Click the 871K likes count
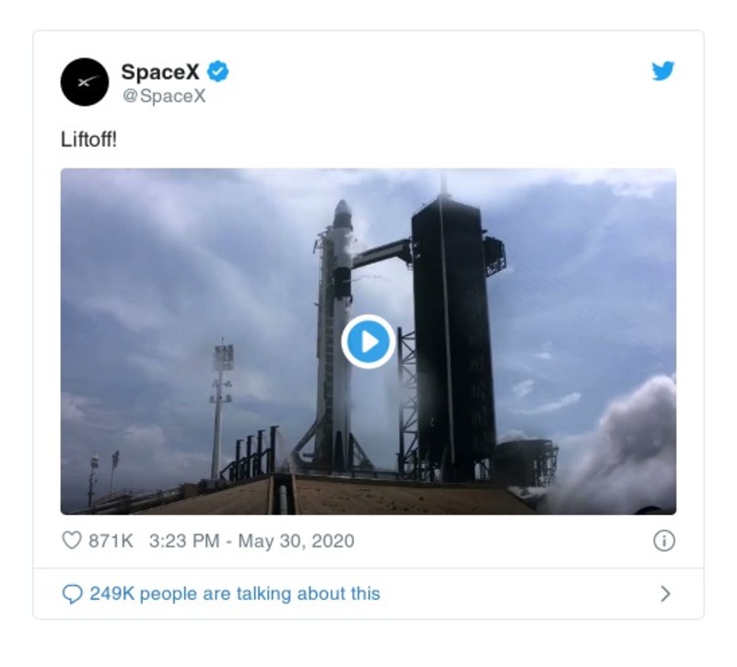This screenshot has height=667, width=737. (111, 541)
